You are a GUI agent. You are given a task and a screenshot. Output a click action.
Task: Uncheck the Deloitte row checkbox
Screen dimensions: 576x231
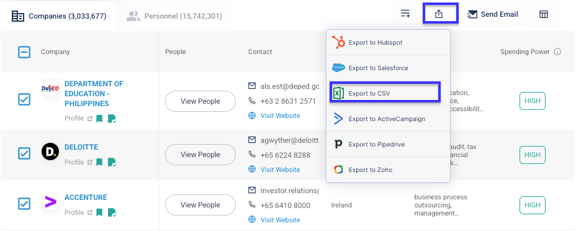click(24, 153)
